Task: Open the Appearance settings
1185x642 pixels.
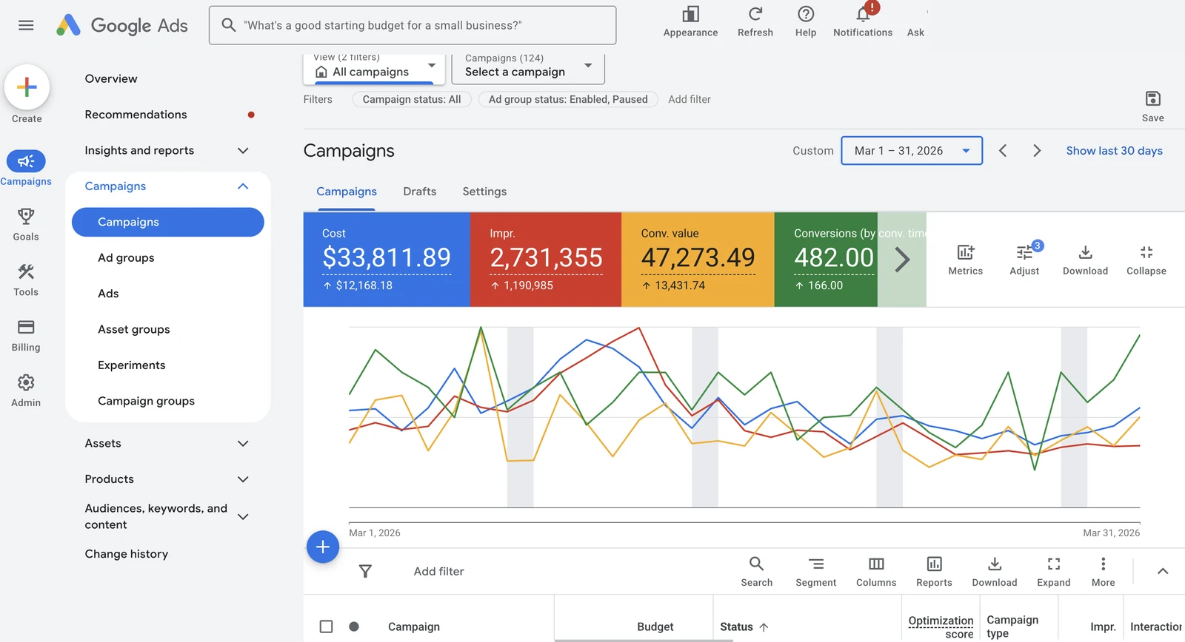Action: click(690, 22)
